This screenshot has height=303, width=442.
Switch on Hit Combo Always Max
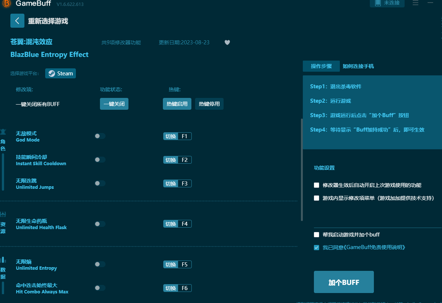pyautogui.click(x=100, y=288)
